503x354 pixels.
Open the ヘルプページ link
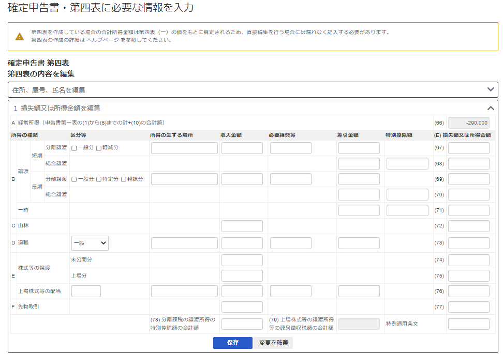[x=102, y=40]
